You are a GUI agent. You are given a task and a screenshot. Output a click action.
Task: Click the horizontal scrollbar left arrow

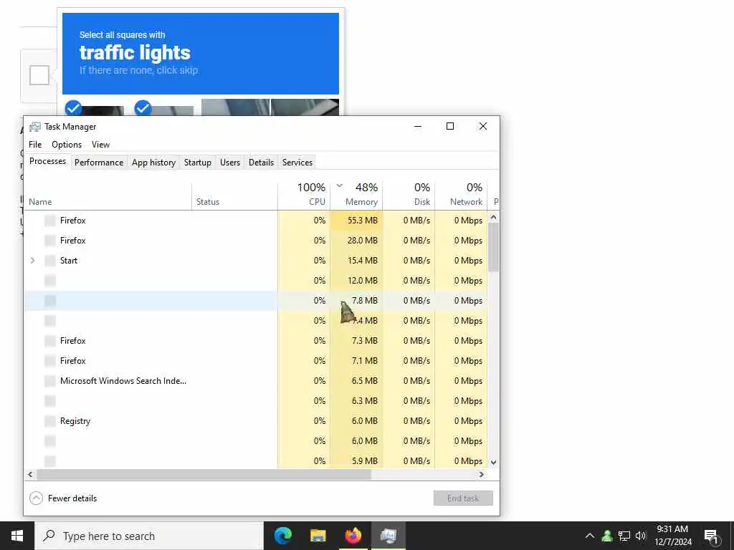(30, 474)
